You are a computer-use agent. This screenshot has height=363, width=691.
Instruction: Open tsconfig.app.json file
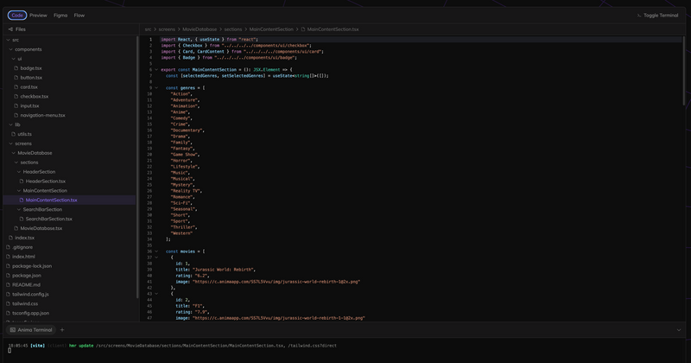click(x=30, y=313)
